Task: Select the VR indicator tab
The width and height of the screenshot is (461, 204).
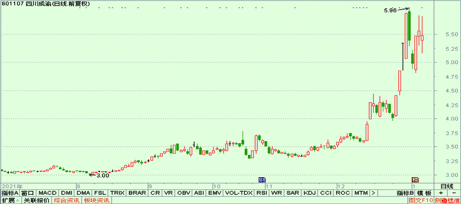Action: tap(168, 193)
